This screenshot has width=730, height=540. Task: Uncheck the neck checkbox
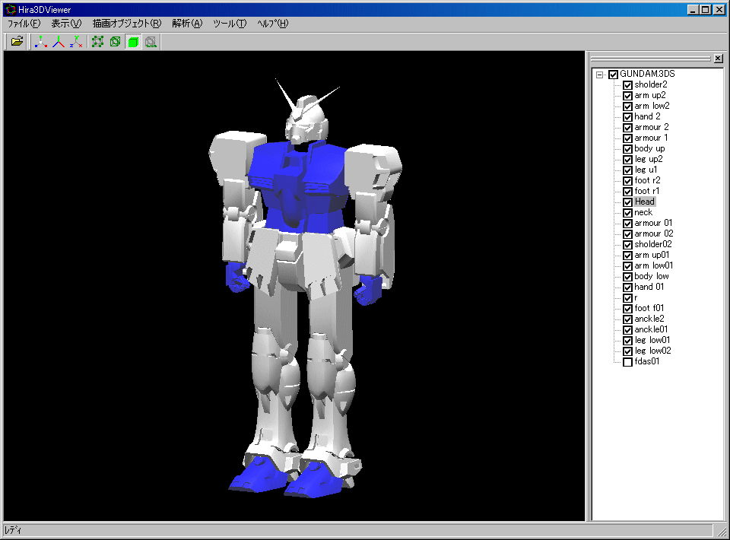pos(627,213)
